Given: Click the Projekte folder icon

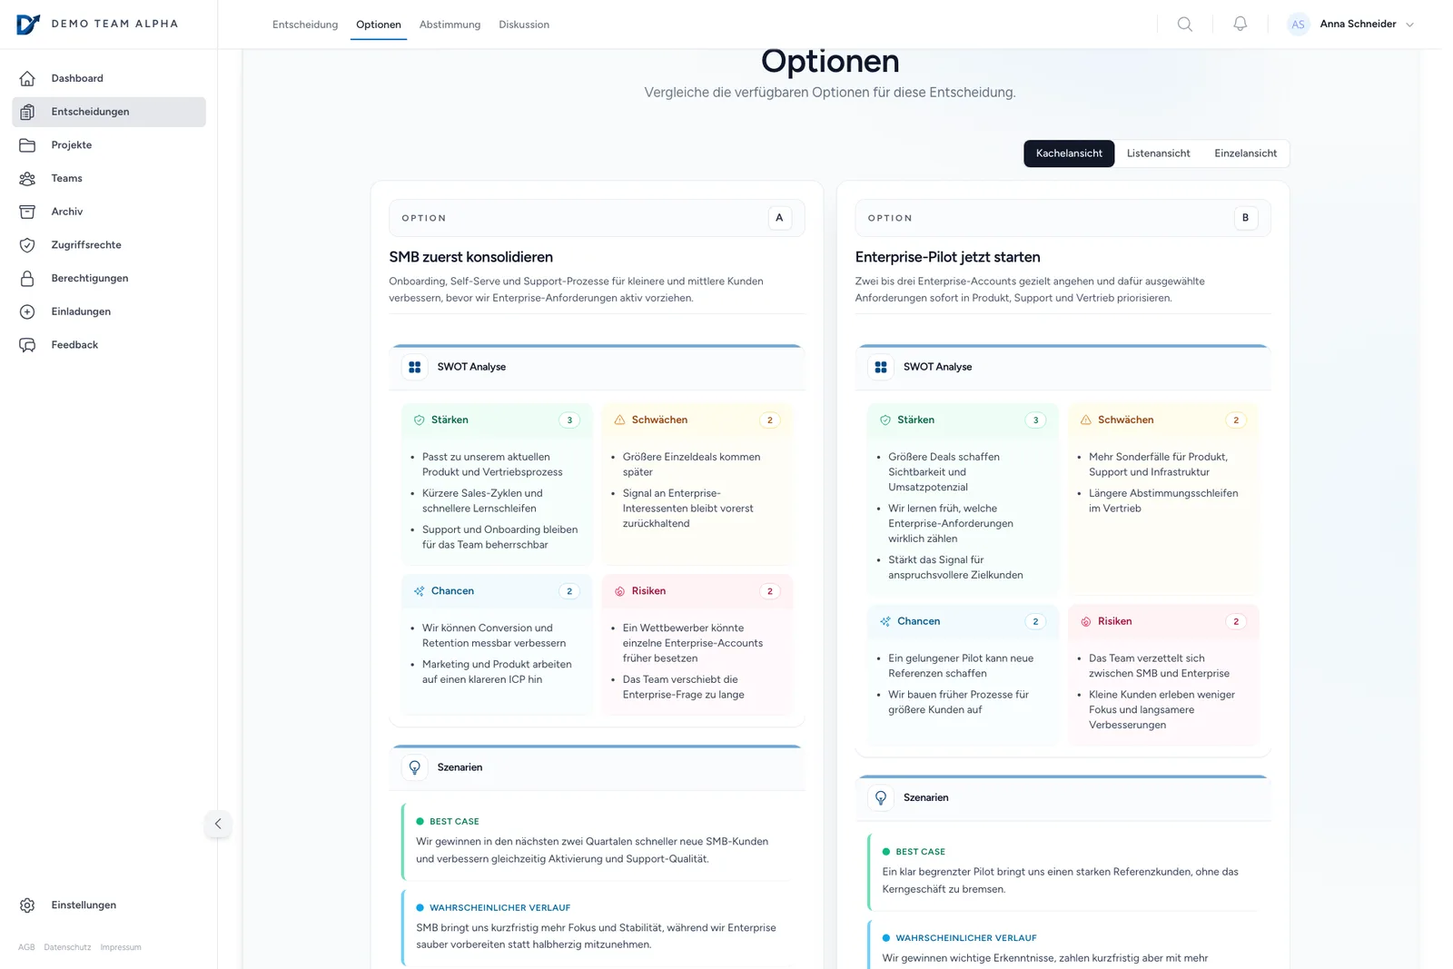Looking at the screenshot, I should click(27, 144).
